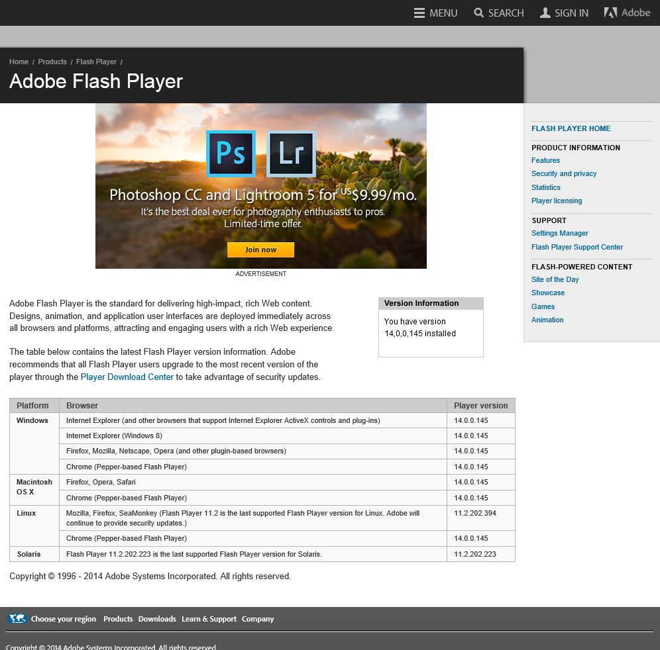Open the Statistics sidebar link
Viewport: 660px width, 650px height.
(x=545, y=187)
